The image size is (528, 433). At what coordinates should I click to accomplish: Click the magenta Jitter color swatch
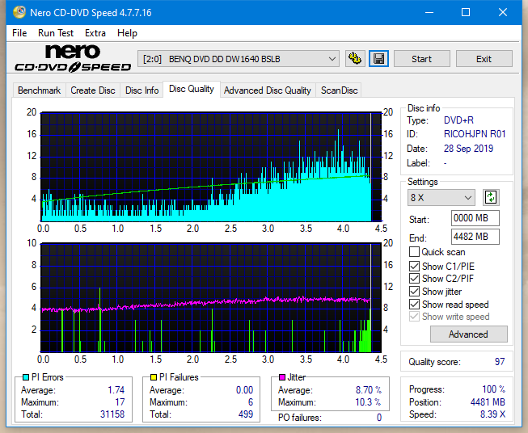click(282, 377)
